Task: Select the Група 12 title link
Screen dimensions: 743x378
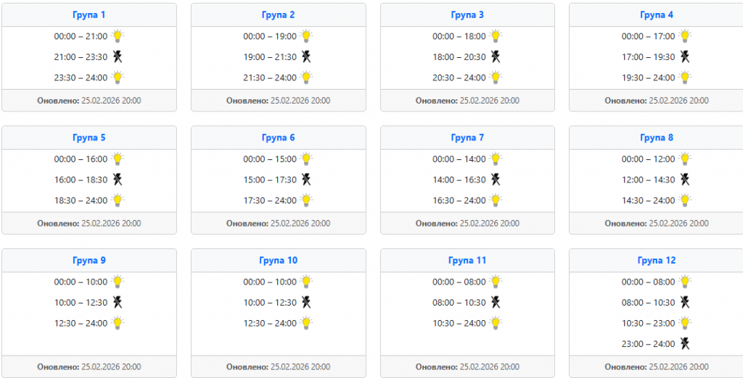Action: 656,261
